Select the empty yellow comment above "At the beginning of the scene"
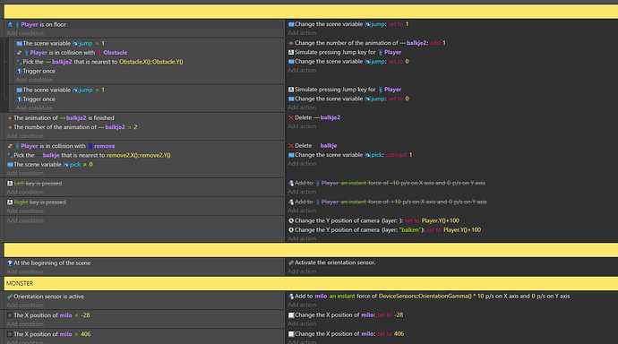Screen dimensions: 618x344 [311, 250]
